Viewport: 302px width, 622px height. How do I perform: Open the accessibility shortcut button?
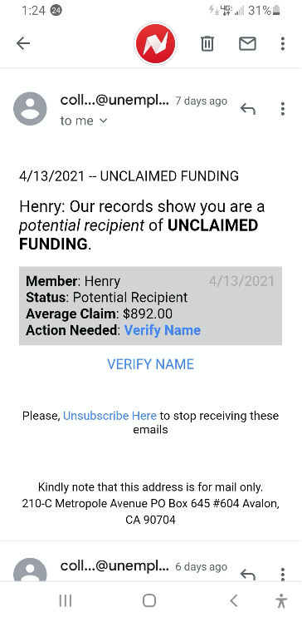pos(281,601)
